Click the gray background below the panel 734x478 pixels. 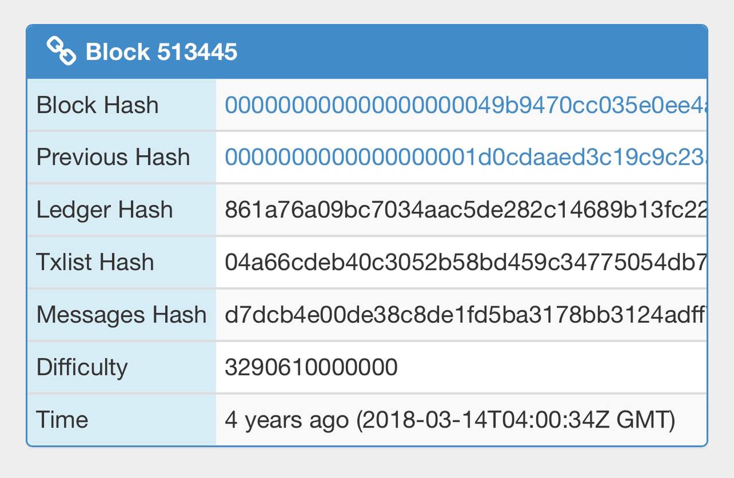pos(367,463)
